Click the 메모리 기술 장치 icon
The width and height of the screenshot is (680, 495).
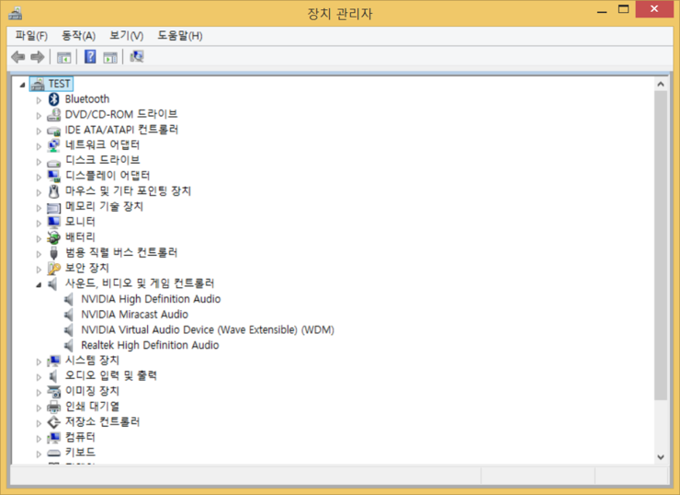pos(54,208)
